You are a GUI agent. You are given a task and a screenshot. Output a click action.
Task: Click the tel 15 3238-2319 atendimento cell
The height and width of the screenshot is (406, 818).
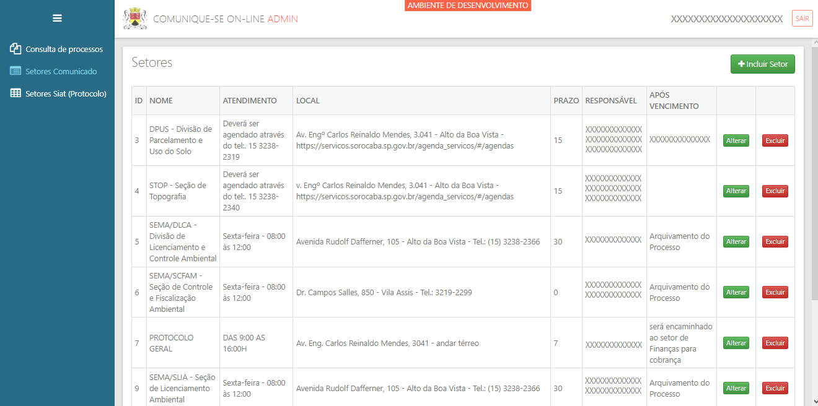tap(257, 140)
